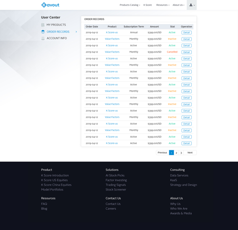
Task: Open K Score US Equities footer link
Action: pos(55,180)
